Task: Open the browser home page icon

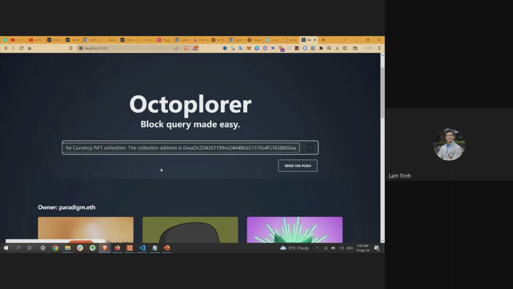Action: point(30,48)
